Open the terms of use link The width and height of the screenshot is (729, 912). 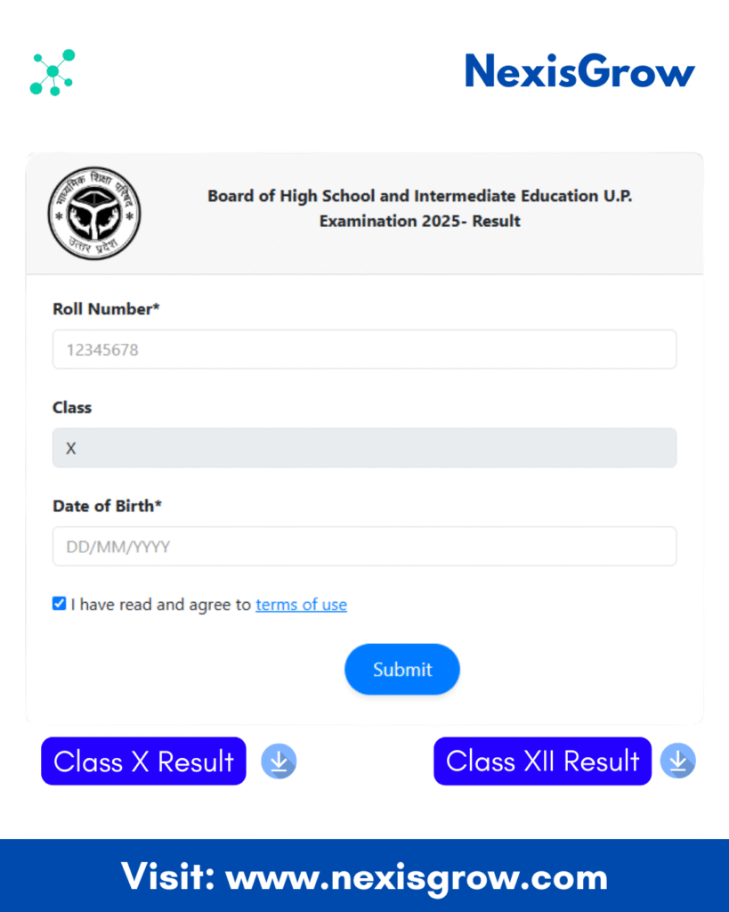301,605
